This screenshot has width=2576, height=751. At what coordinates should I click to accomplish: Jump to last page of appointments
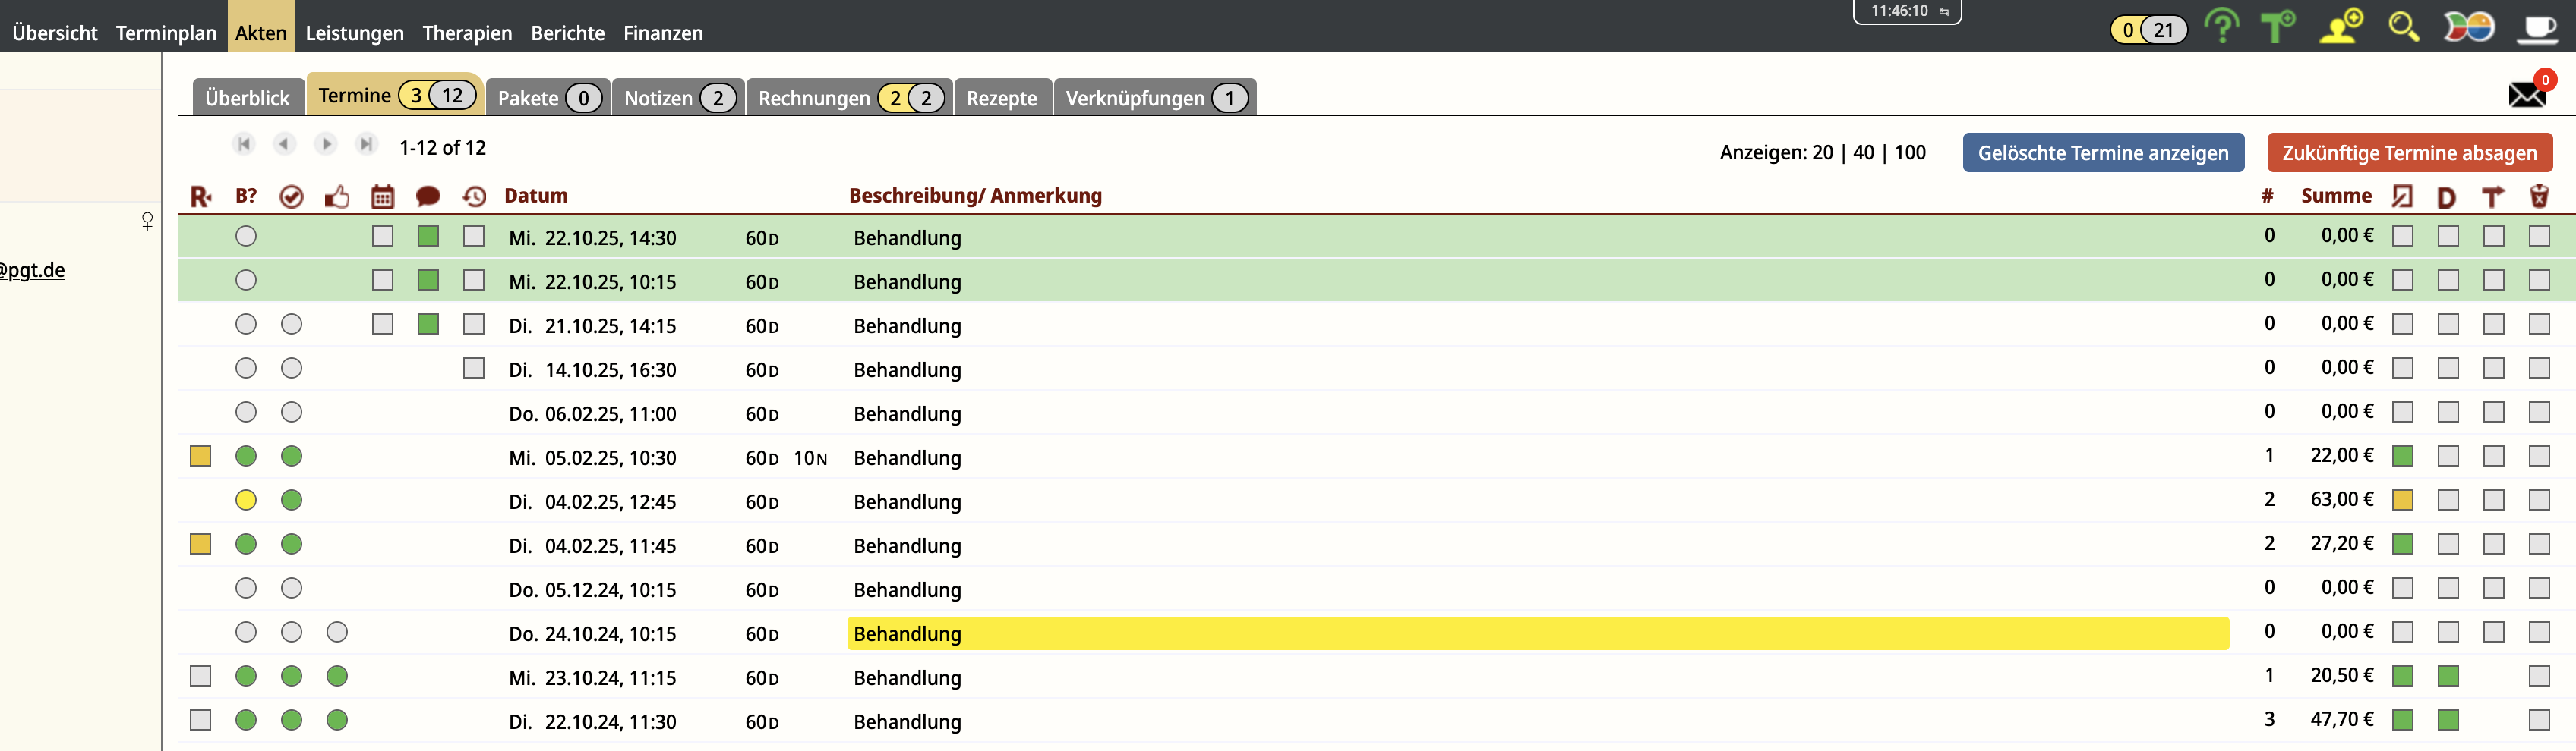tap(367, 145)
